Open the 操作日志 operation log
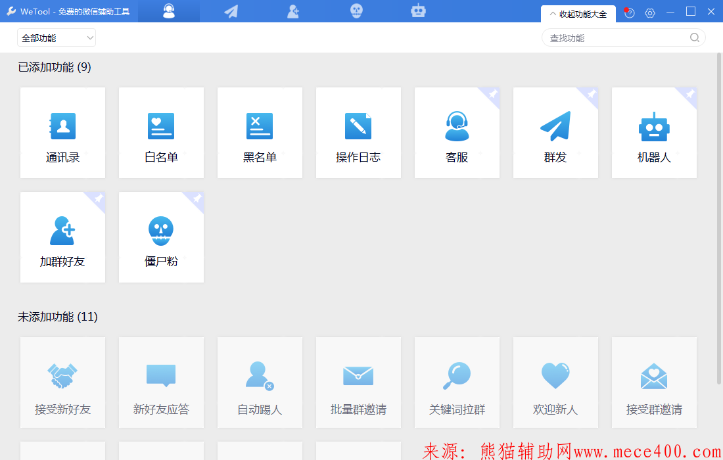Viewport: 723px width, 460px height. click(358, 133)
